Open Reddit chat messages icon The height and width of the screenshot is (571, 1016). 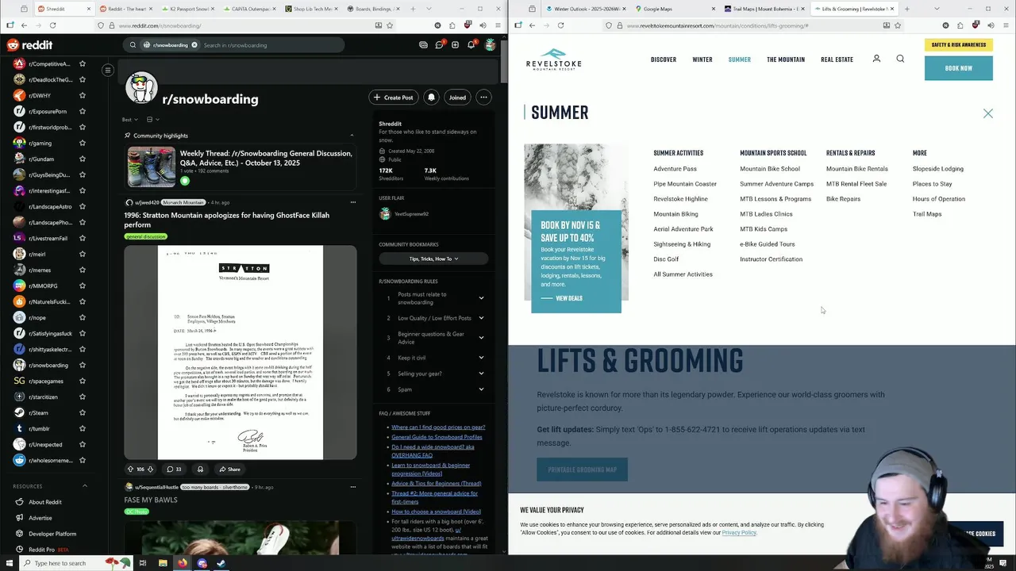pos(439,45)
